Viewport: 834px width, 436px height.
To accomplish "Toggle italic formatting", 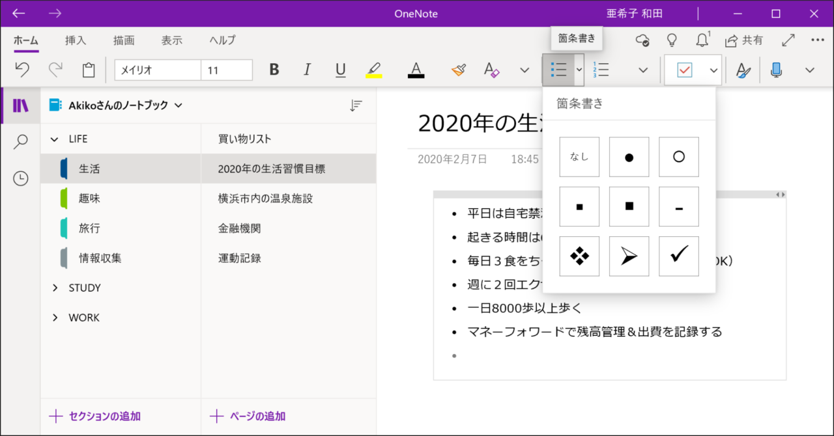I will tap(308, 70).
